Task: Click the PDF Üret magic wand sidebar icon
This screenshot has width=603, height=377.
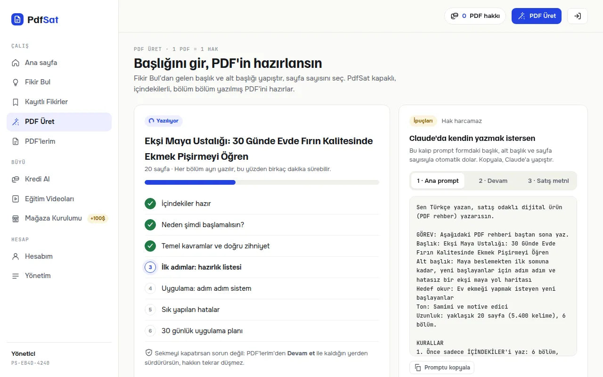Action: point(16,122)
